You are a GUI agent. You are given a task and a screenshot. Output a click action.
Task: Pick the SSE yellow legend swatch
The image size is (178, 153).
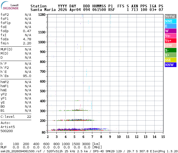170,60
